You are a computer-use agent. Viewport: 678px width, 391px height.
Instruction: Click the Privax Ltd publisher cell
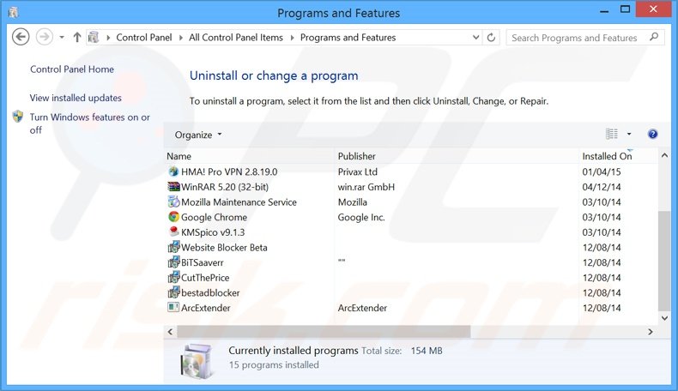coord(358,171)
